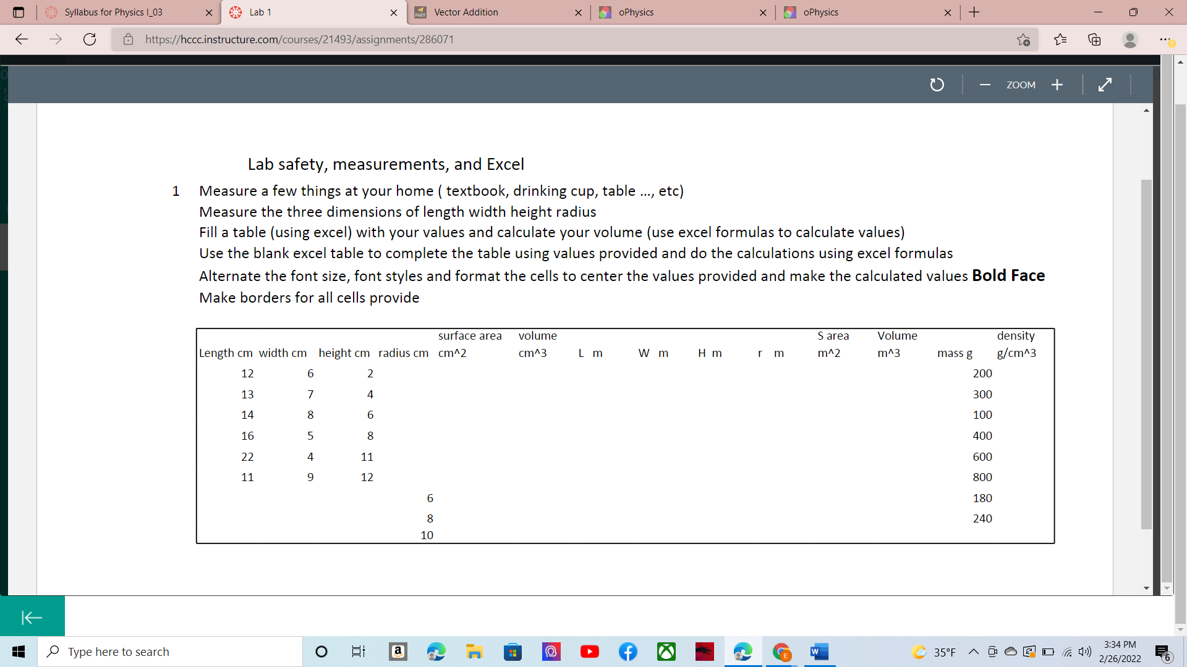The width and height of the screenshot is (1187, 667).
Task: Switch to the Syllabus for Physics I_03 tab
Action: click(x=113, y=12)
